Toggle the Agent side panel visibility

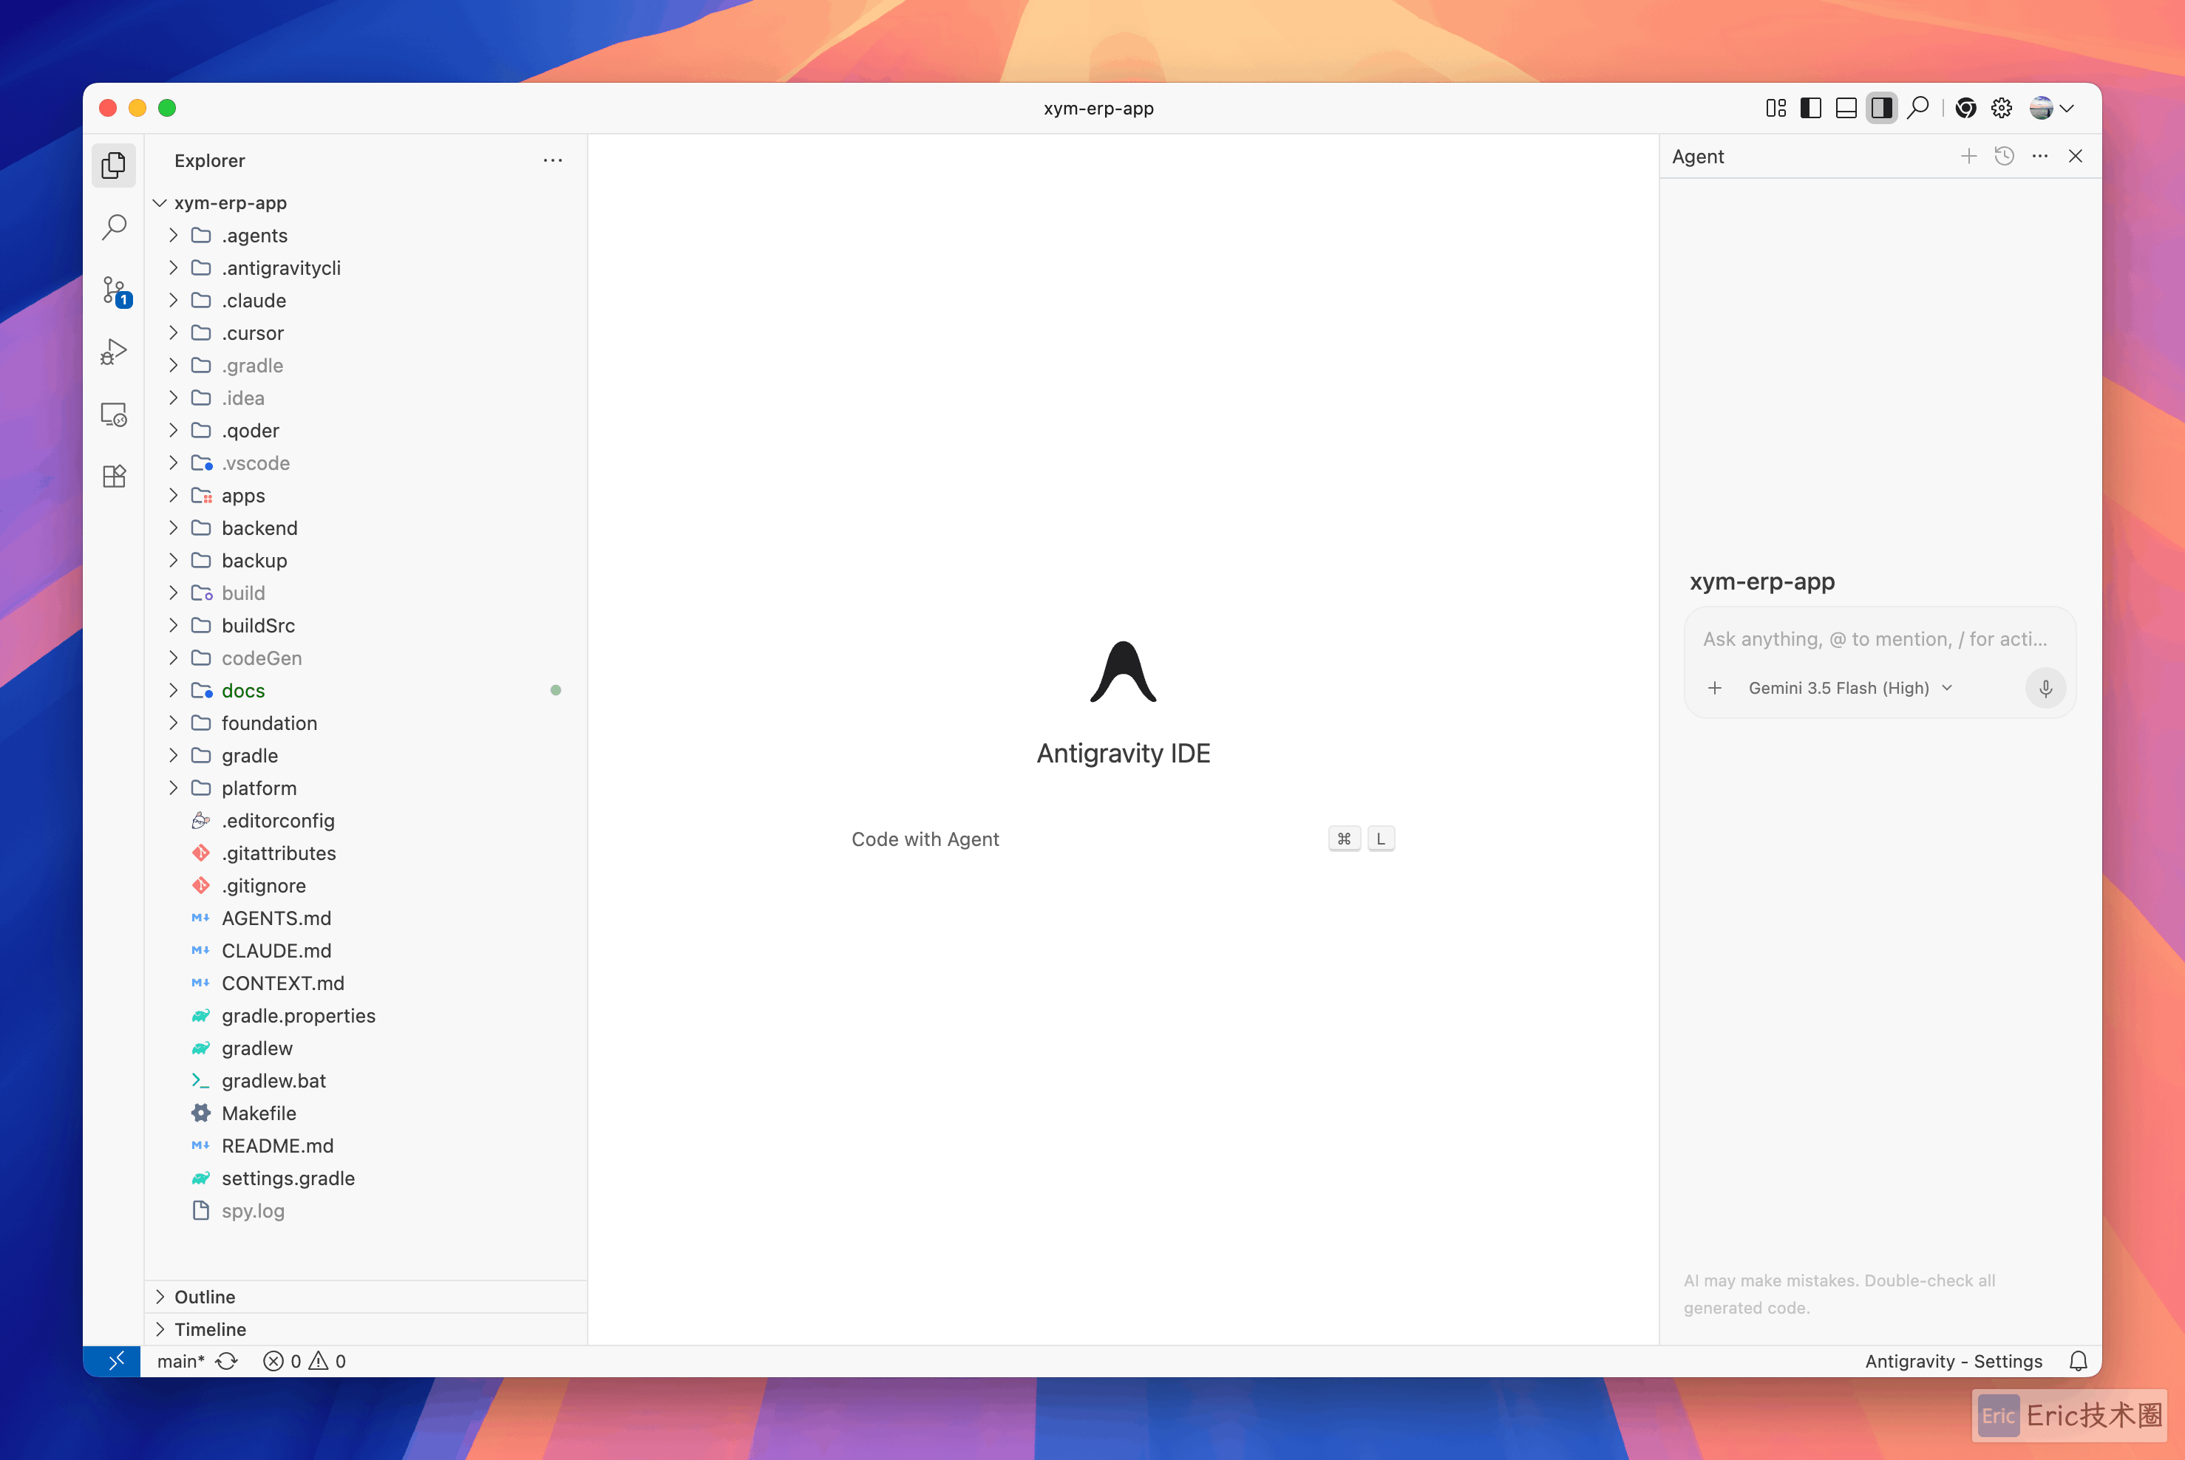click(x=1881, y=108)
